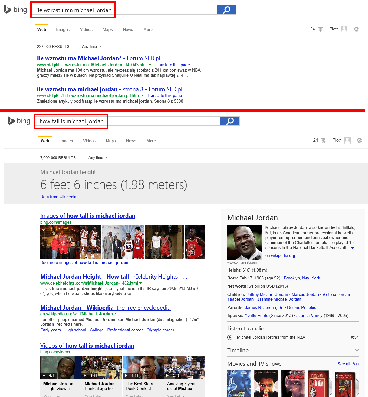Open the dropdown arrow after the celebheights.com URL

click(x=140, y=283)
